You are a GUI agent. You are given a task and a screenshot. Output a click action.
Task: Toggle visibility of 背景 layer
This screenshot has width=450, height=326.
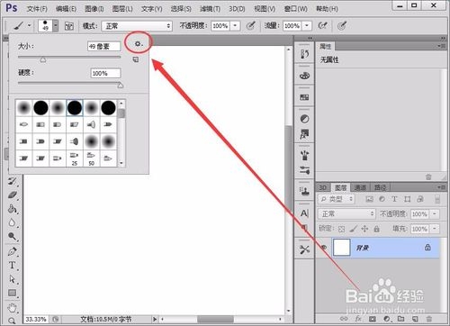[x=324, y=248]
